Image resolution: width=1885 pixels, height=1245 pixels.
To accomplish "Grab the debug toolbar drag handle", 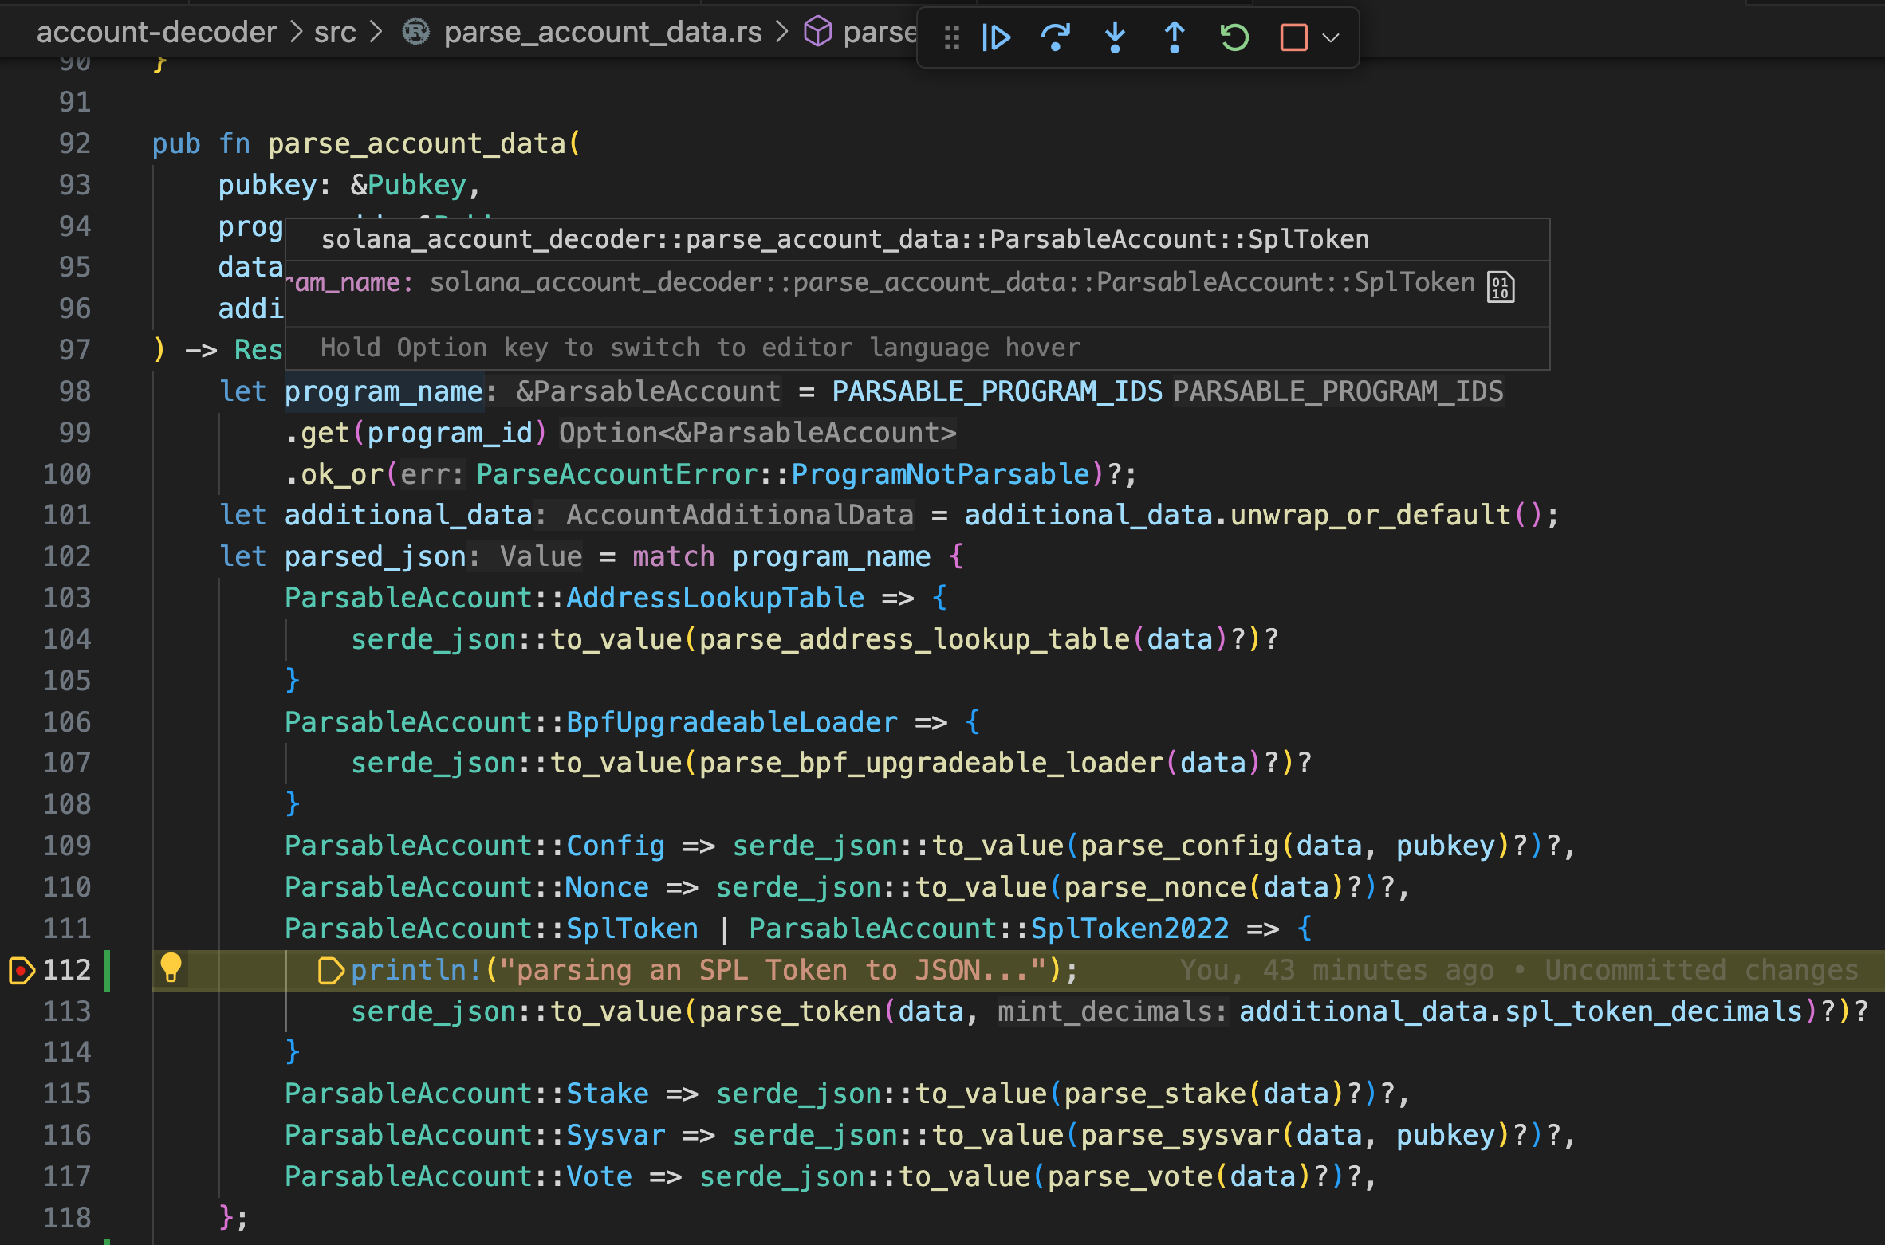I will [951, 37].
